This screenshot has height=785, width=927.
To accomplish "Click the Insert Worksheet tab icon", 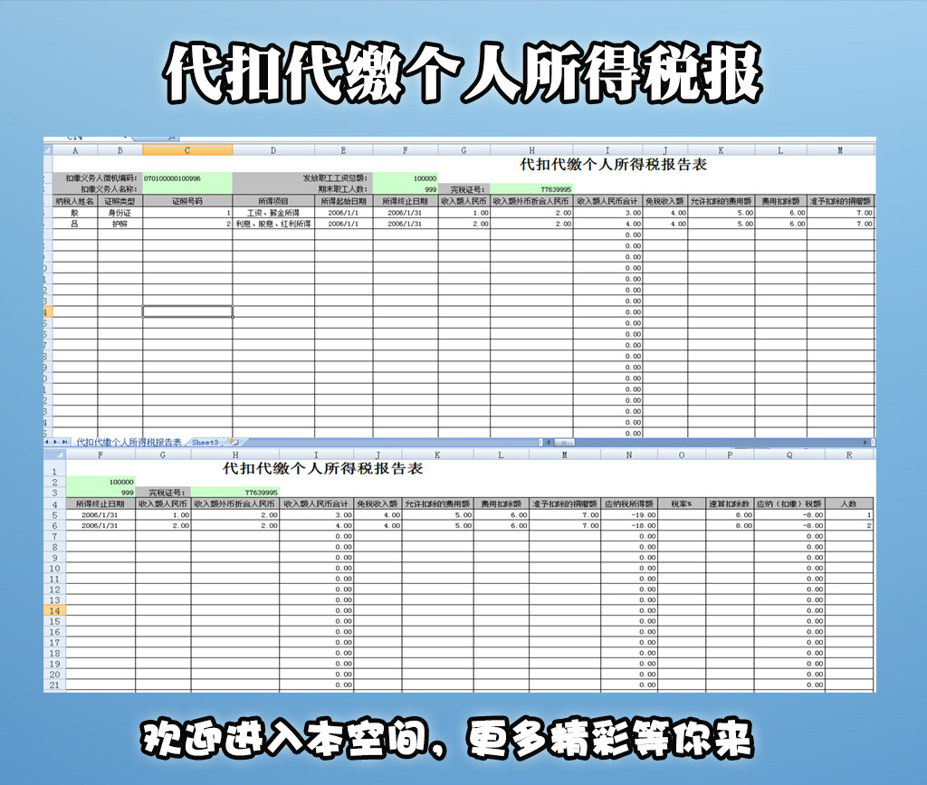I will 233,442.
